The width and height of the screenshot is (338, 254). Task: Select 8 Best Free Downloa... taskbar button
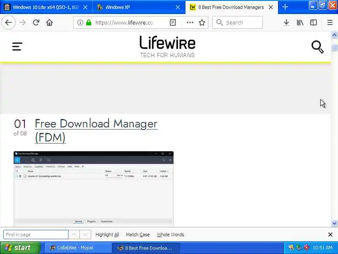[x=146, y=248]
